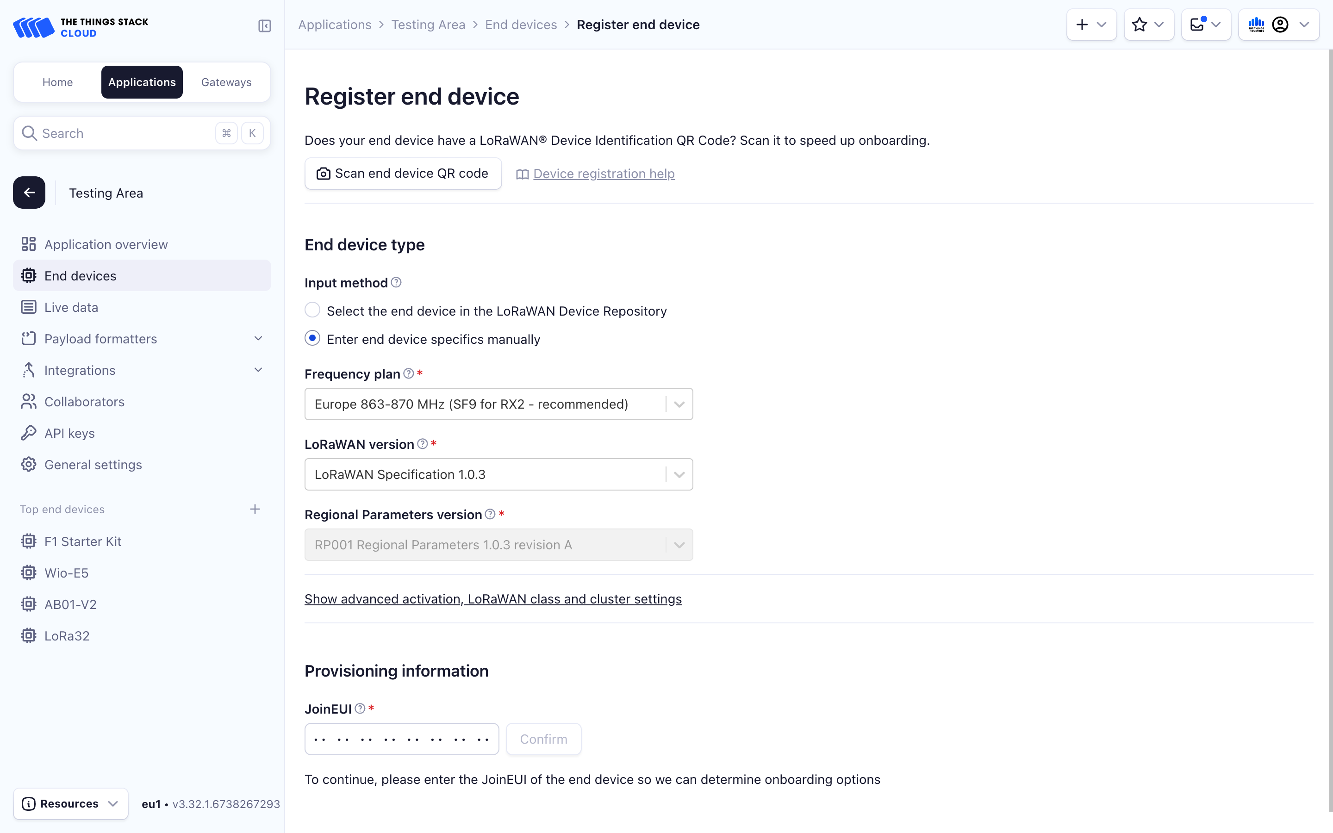
Task: Open the API keys page
Action: click(x=69, y=433)
